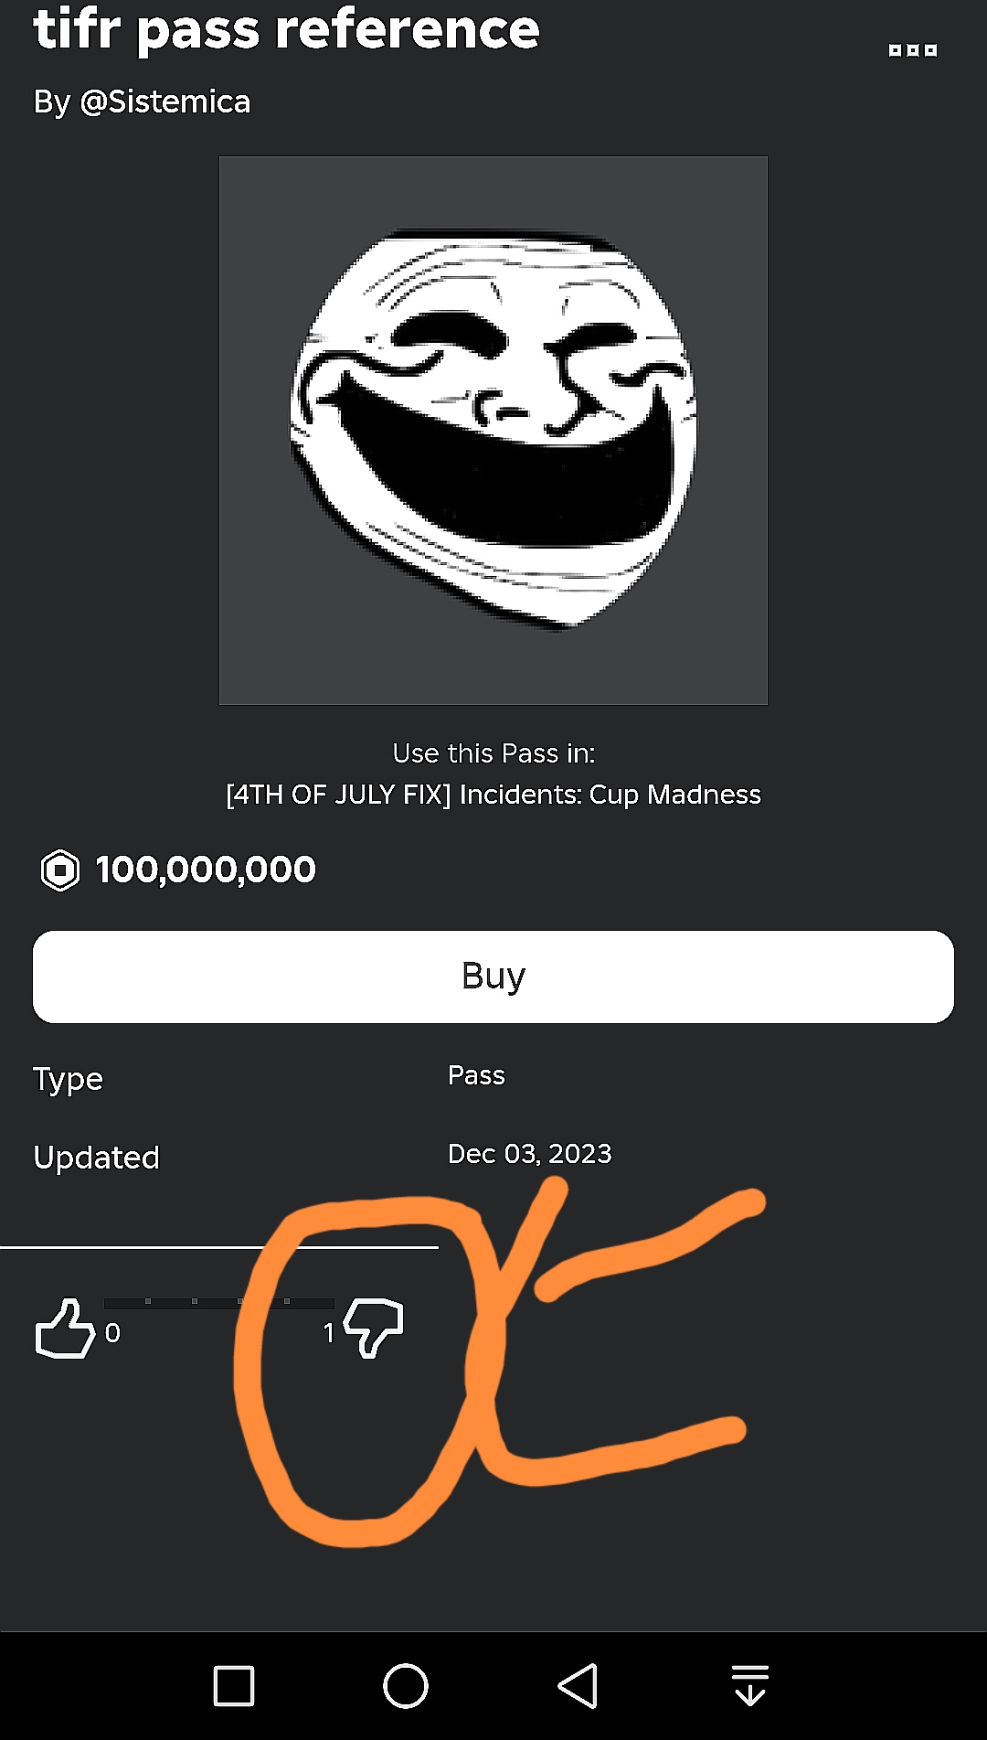Tap the navigation bar down-arrow icon
The image size is (987, 1740).
tap(750, 1685)
